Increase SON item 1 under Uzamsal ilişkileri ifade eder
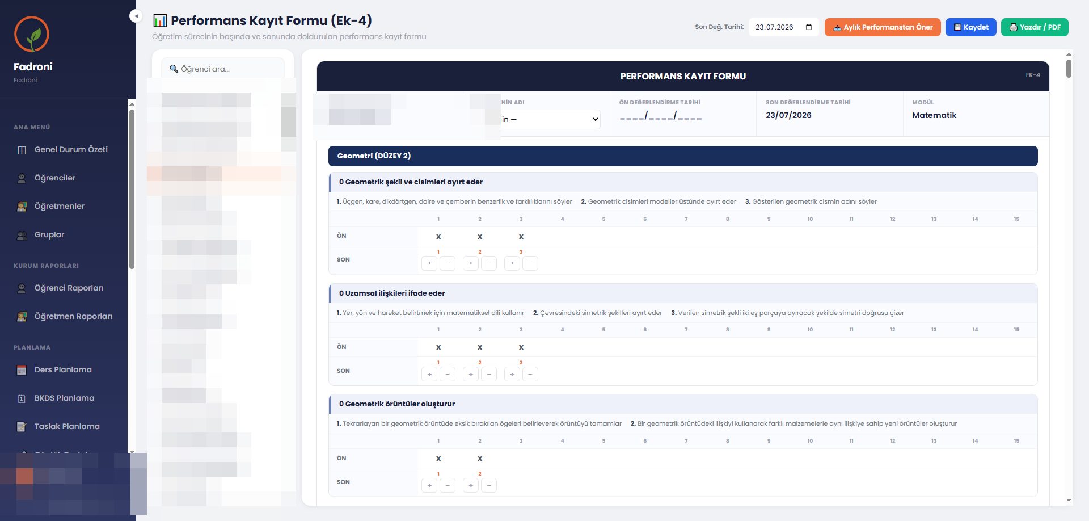Image resolution: width=1089 pixels, height=521 pixels. [x=429, y=374]
